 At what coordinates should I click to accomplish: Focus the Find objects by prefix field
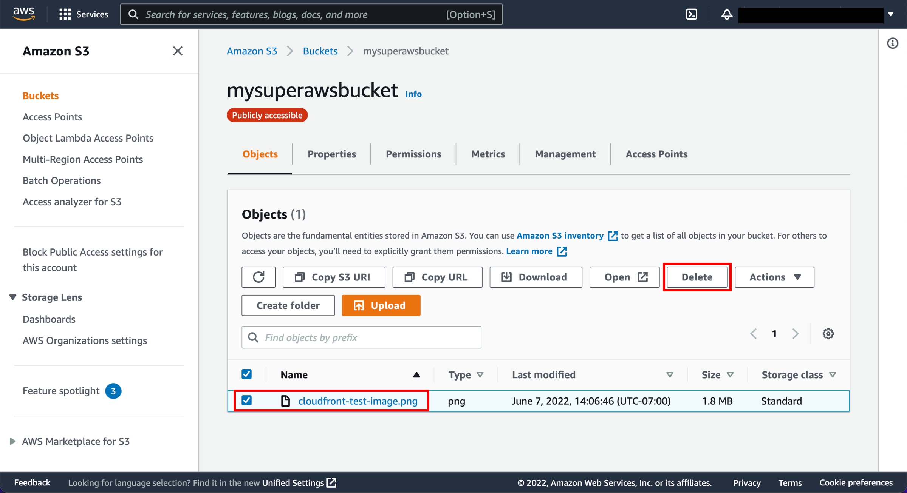point(361,337)
